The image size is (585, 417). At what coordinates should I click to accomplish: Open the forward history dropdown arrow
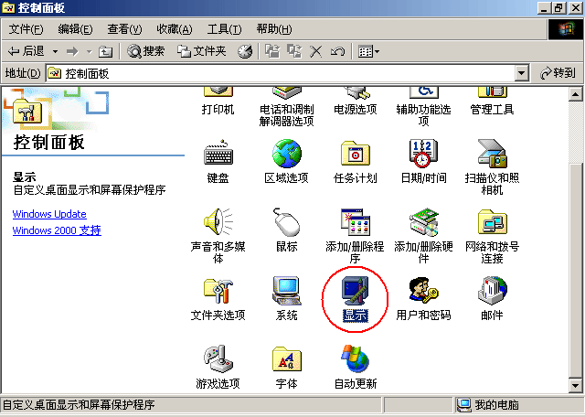click(x=90, y=51)
